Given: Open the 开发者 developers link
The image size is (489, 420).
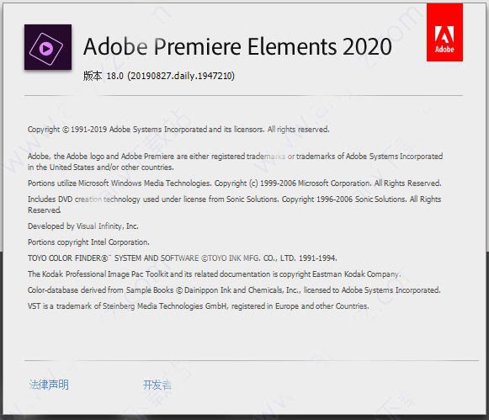Looking at the screenshot, I should [x=157, y=385].
